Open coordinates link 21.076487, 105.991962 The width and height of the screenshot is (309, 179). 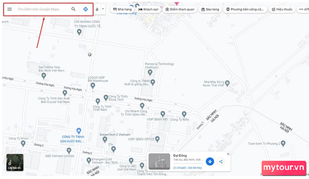188,168
